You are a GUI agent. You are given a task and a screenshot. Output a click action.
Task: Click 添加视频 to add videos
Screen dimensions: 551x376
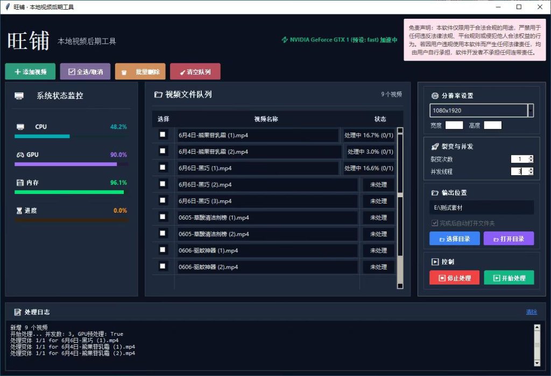click(x=30, y=71)
